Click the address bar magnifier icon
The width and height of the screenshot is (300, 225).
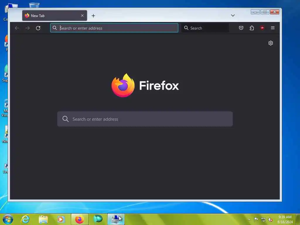[x=55, y=28]
